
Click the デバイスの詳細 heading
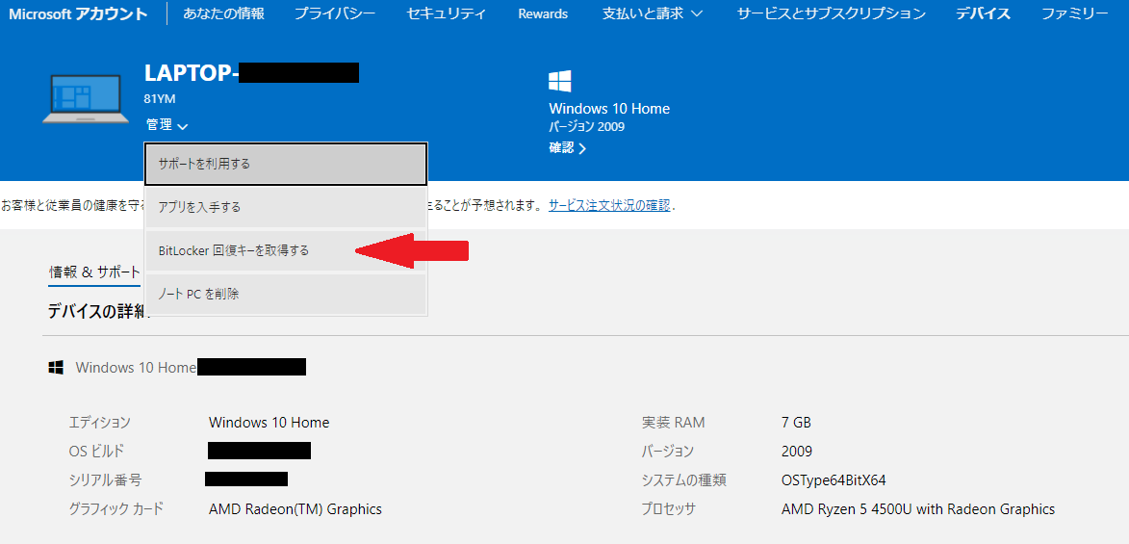[x=98, y=311]
